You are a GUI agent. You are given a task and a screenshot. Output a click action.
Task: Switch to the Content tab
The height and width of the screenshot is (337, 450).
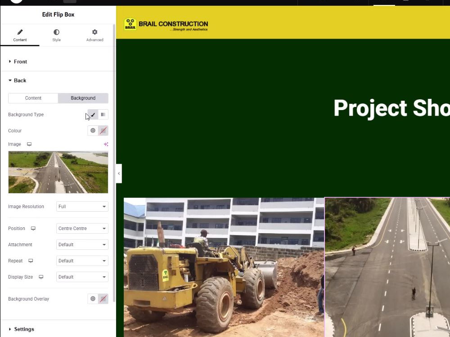tap(20, 35)
